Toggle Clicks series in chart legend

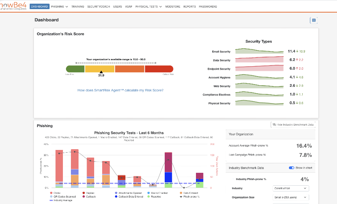pyautogui.click(x=55, y=193)
